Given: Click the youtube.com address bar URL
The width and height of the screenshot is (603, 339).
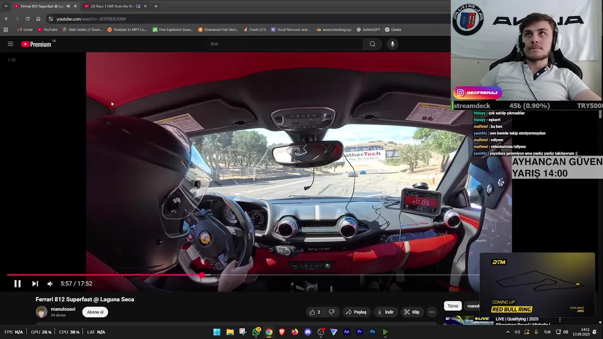Looking at the screenshot, I should click(91, 19).
